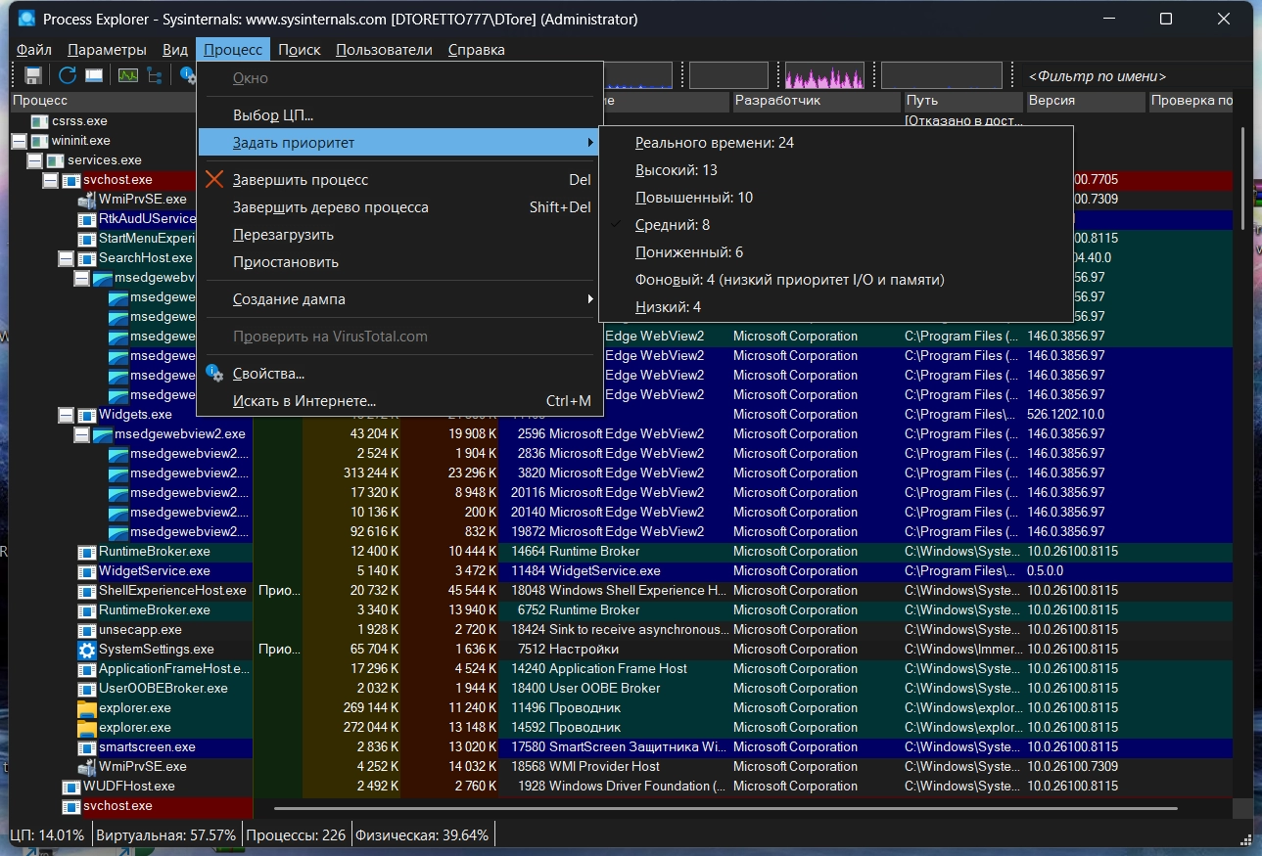Set priority to Реального времени: 24

point(714,143)
